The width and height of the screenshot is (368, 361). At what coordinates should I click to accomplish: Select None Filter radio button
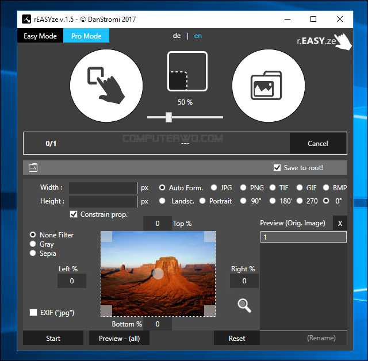[x=33, y=235]
